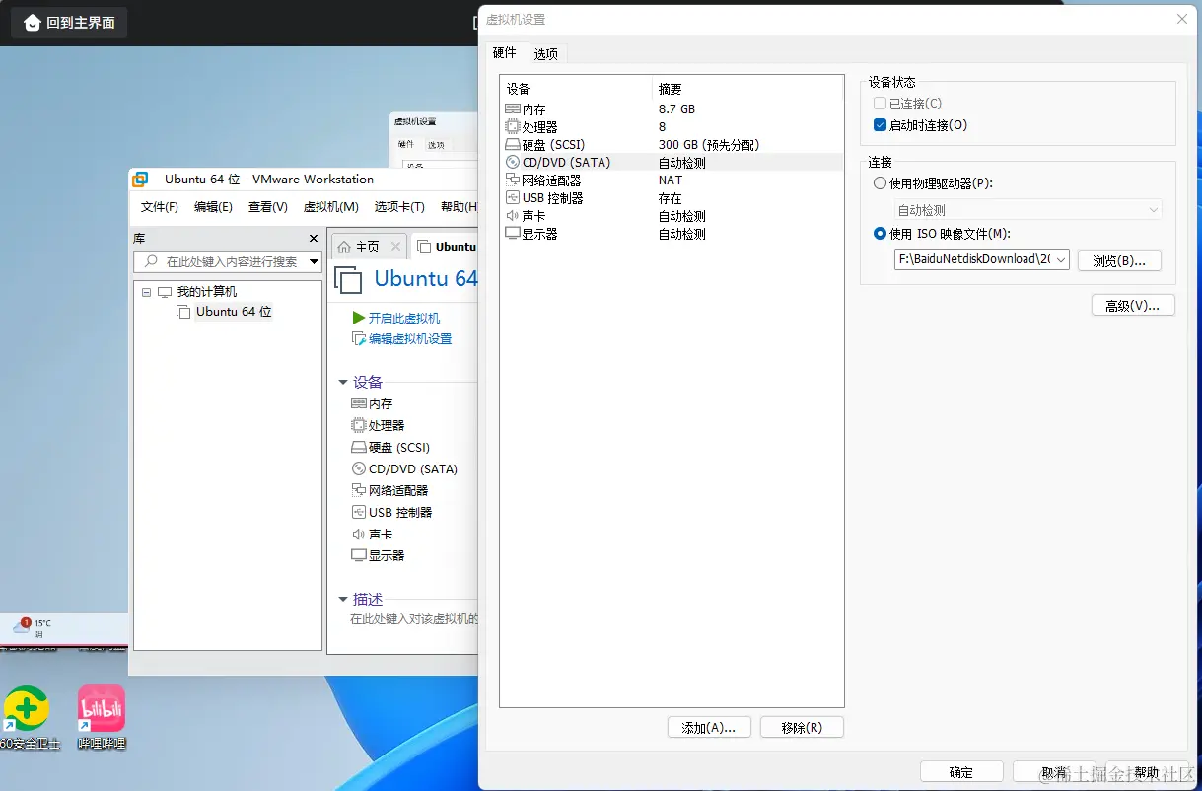This screenshot has height=791, width=1202.
Task: Open the 虚拟机(M) menu
Action: point(330,206)
